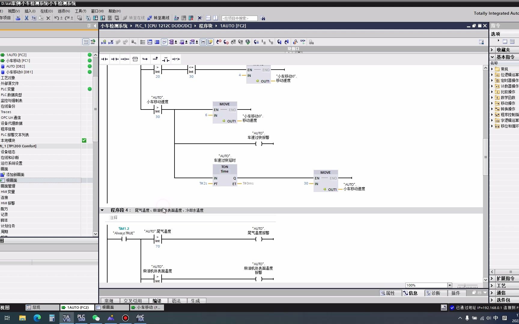519x324 pixels.
Task: Expand the 比较操作 folder
Action: [492, 92]
